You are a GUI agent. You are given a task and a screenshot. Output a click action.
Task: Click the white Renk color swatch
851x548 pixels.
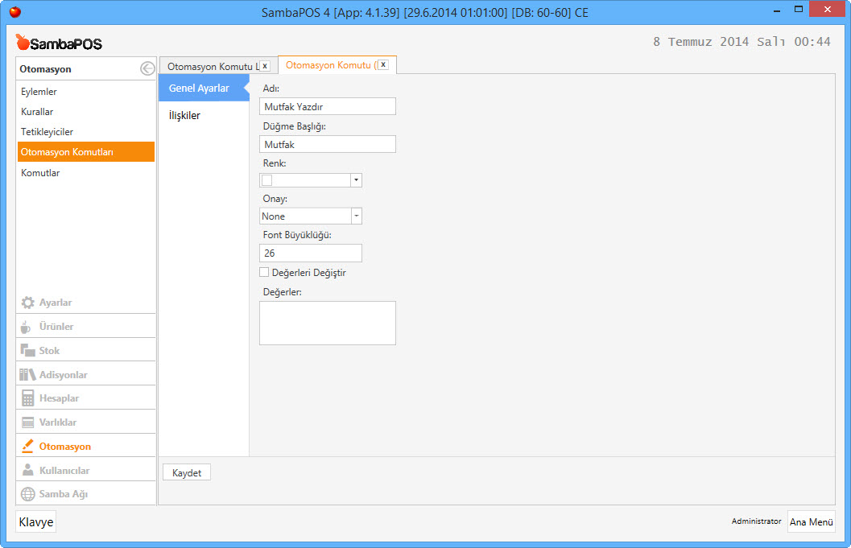click(x=267, y=180)
